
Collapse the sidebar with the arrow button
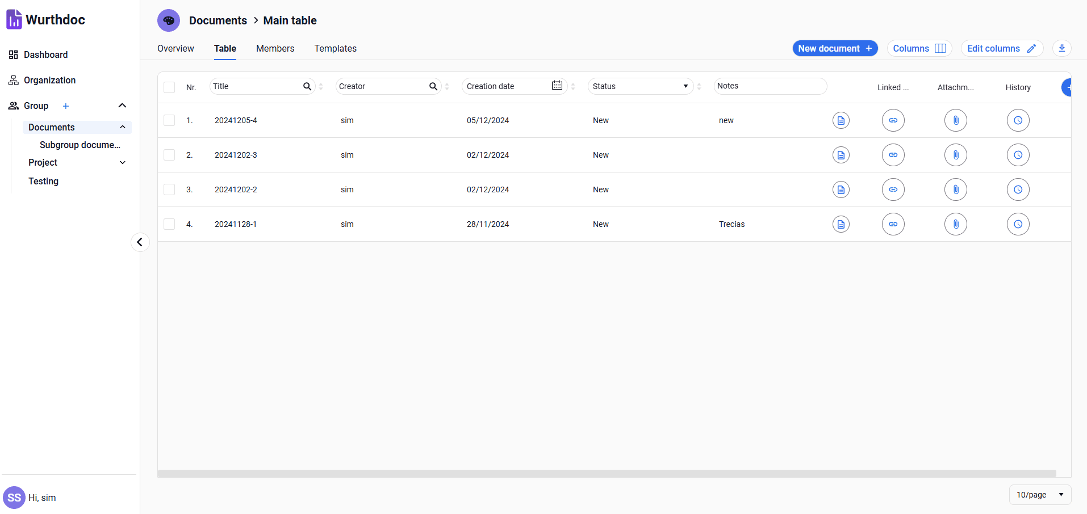[x=140, y=242]
